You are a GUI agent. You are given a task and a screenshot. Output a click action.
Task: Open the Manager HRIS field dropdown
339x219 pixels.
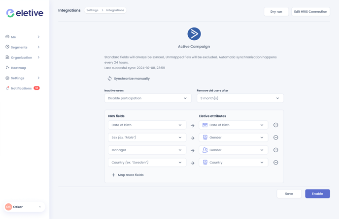tap(147, 150)
